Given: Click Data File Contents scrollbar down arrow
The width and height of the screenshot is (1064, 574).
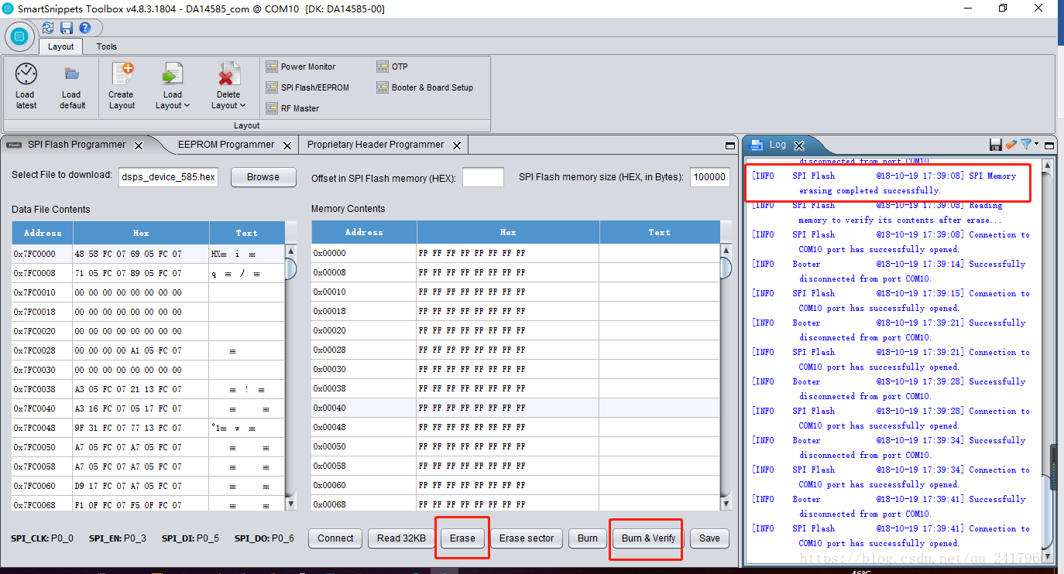Looking at the screenshot, I should tap(291, 504).
